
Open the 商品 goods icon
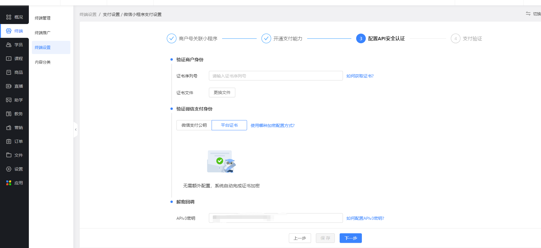[9, 72]
